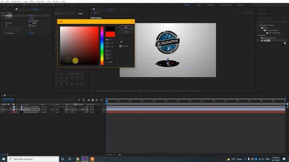Viewport: 289px width, 162px height.
Task: Open the Effect menu
Action: [x=32, y=1]
